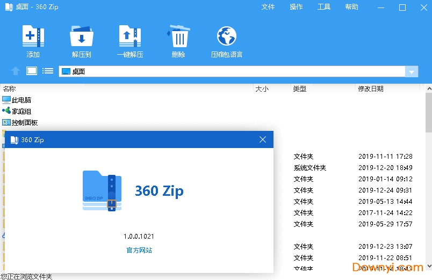Open the Extract To (解压到) tool
Image resolution: width=432 pixels, height=280 pixels.
(x=82, y=36)
